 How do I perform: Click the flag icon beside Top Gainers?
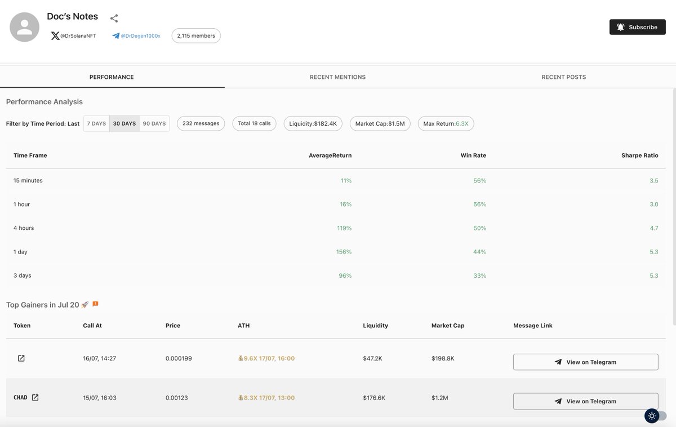click(x=95, y=304)
